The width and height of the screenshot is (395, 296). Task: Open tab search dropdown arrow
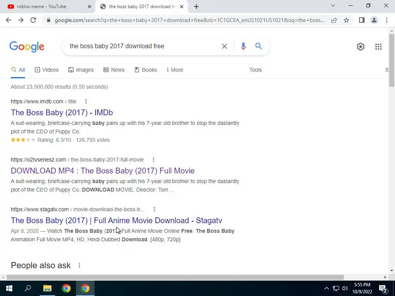[333, 5]
